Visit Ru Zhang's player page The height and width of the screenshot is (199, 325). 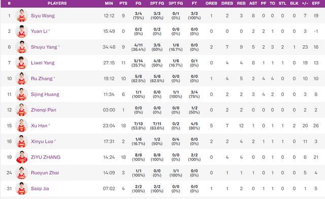42,79
